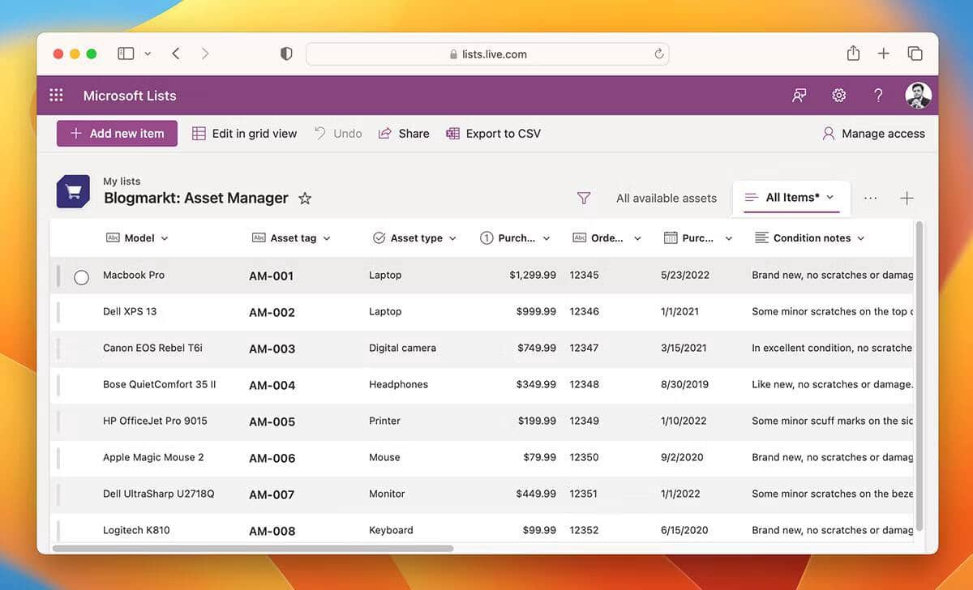Click the Help question mark icon
973x590 pixels.
click(x=878, y=95)
